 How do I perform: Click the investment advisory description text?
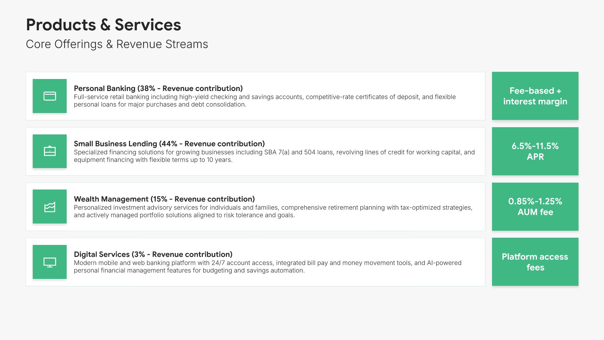[272, 212]
